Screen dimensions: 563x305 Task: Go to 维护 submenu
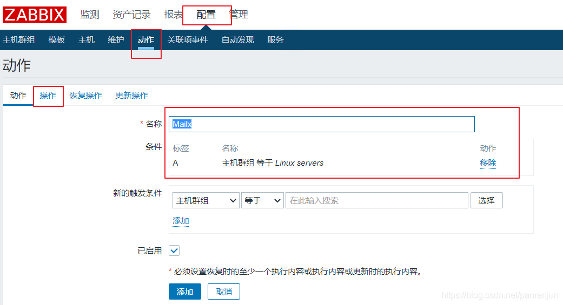tap(116, 40)
